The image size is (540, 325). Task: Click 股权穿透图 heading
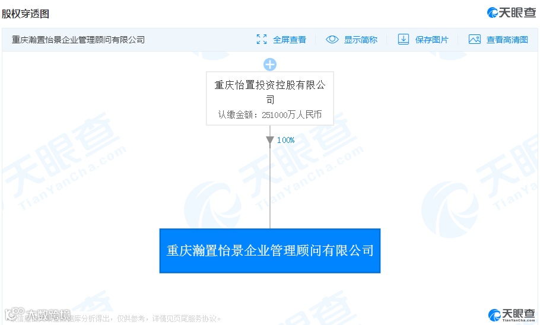(26, 14)
